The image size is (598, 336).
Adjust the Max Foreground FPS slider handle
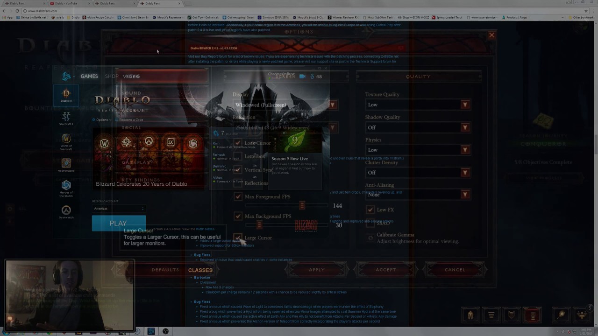302,205
